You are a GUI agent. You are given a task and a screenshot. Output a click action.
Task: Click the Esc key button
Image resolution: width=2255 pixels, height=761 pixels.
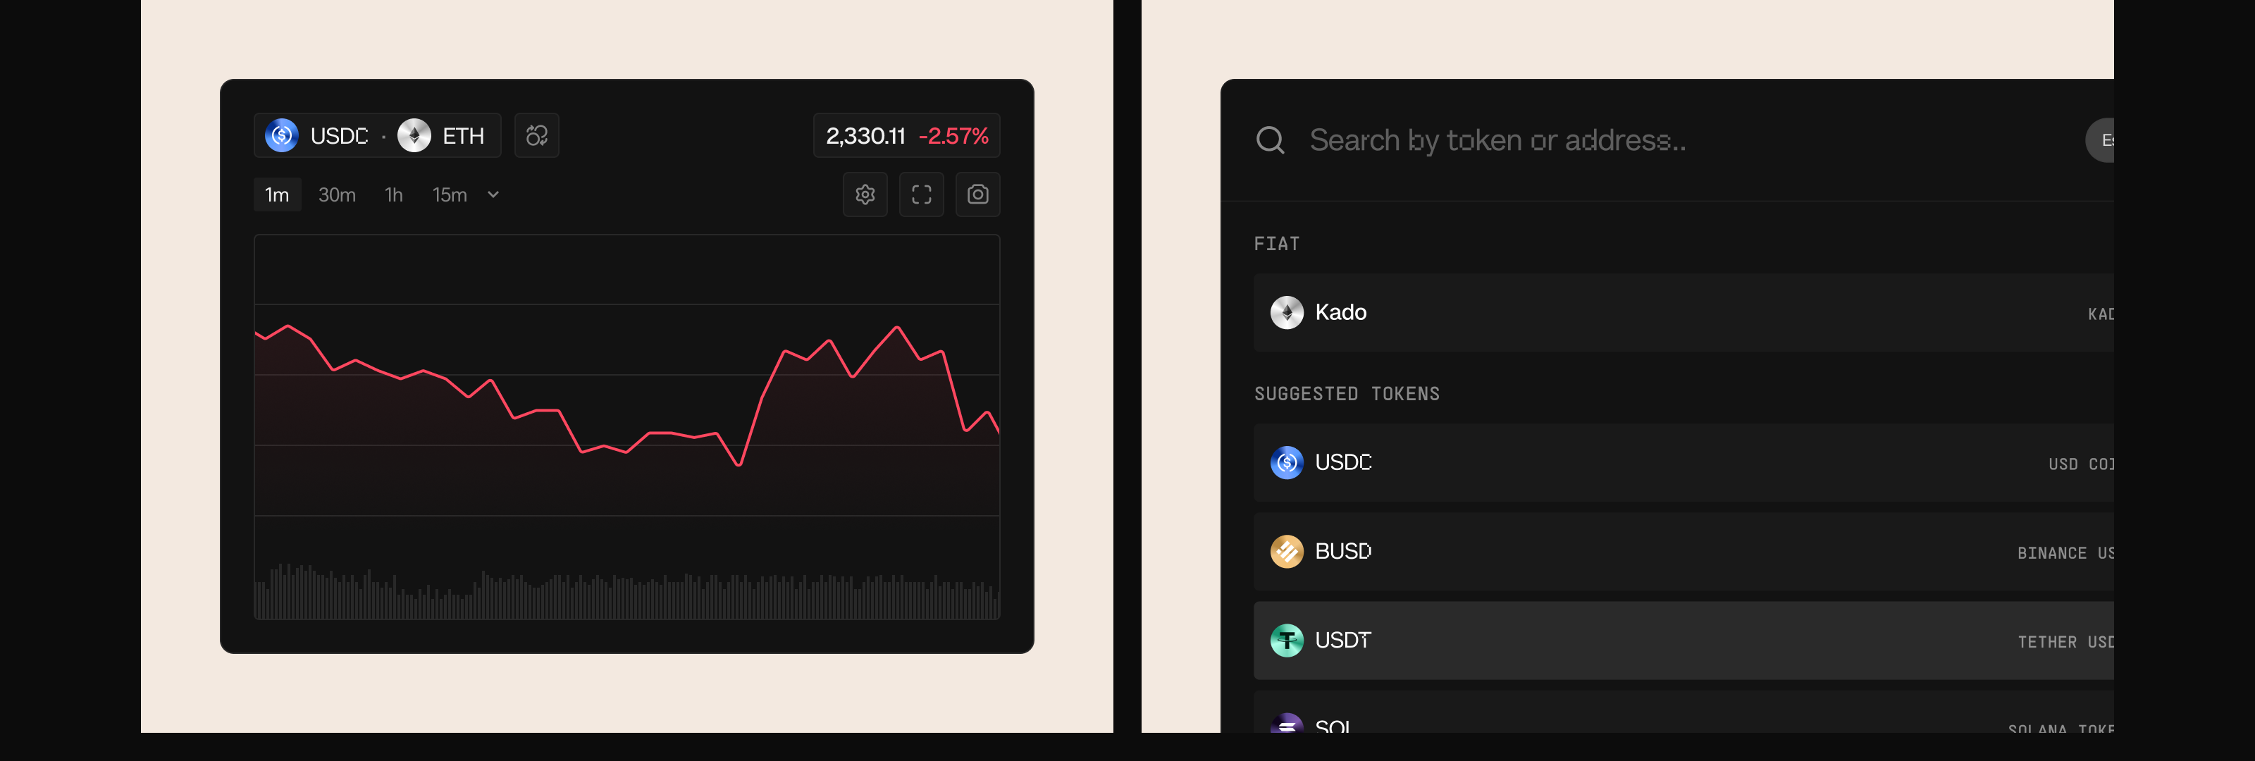tap(2101, 140)
